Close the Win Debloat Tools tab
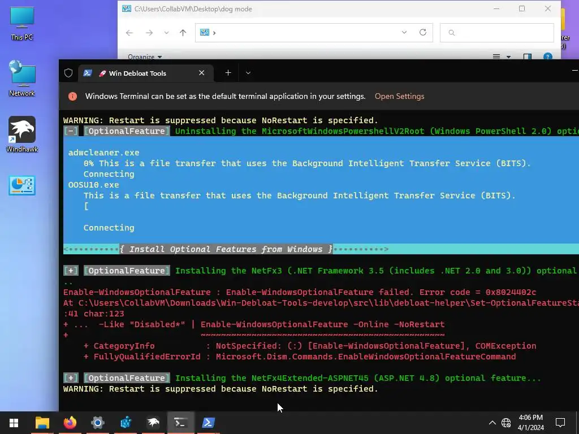This screenshot has height=434, width=579. click(202, 73)
